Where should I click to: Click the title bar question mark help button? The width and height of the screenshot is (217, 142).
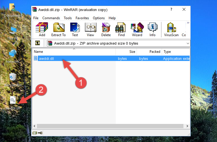171,9
